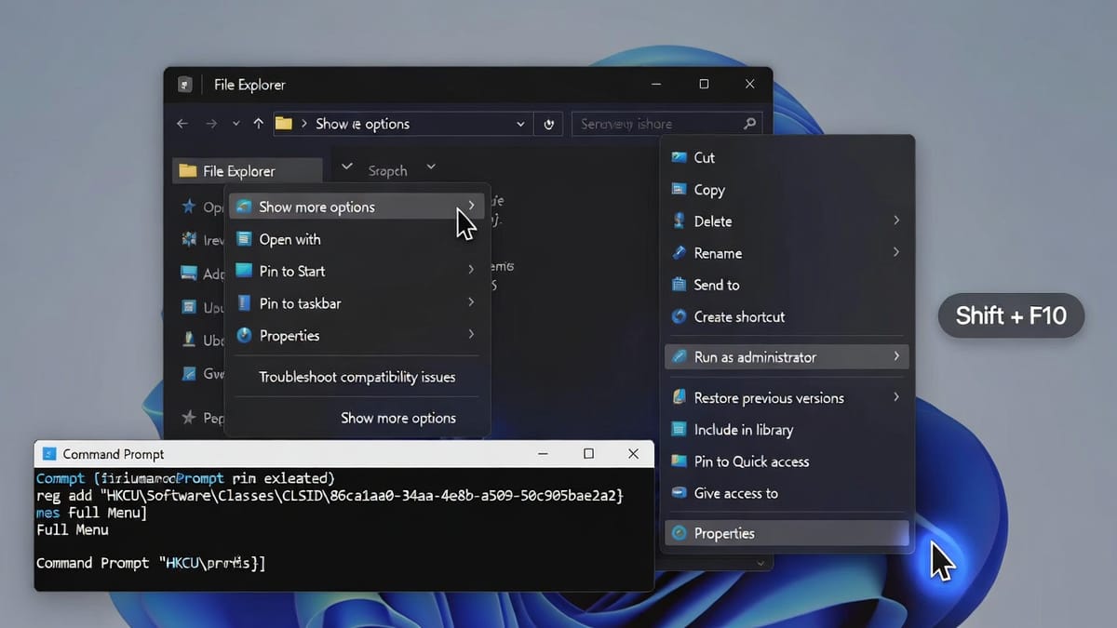The image size is (1117, 628).
Task: Expand the submenu arrow on highlighted 'Show more options'
Action: [471, 206]
